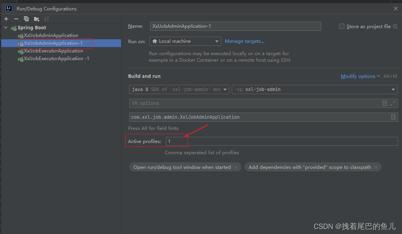The width and height of the screenshot is (402, 234).
Task: Click the Spring Boot group icon
Action: point(14,28)
